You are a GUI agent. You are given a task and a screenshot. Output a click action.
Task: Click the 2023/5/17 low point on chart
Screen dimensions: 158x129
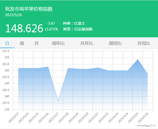[58, 101]
